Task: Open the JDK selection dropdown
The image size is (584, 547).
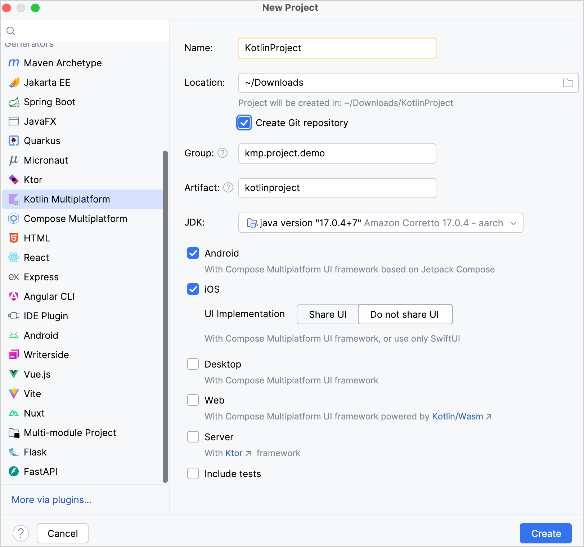Action: pyautogui.click(x=514, y=223)
